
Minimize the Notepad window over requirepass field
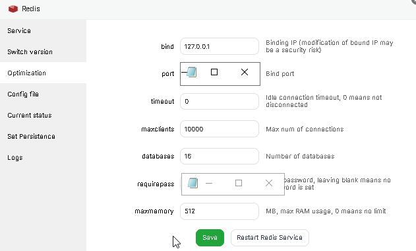[x=209, y=183]
